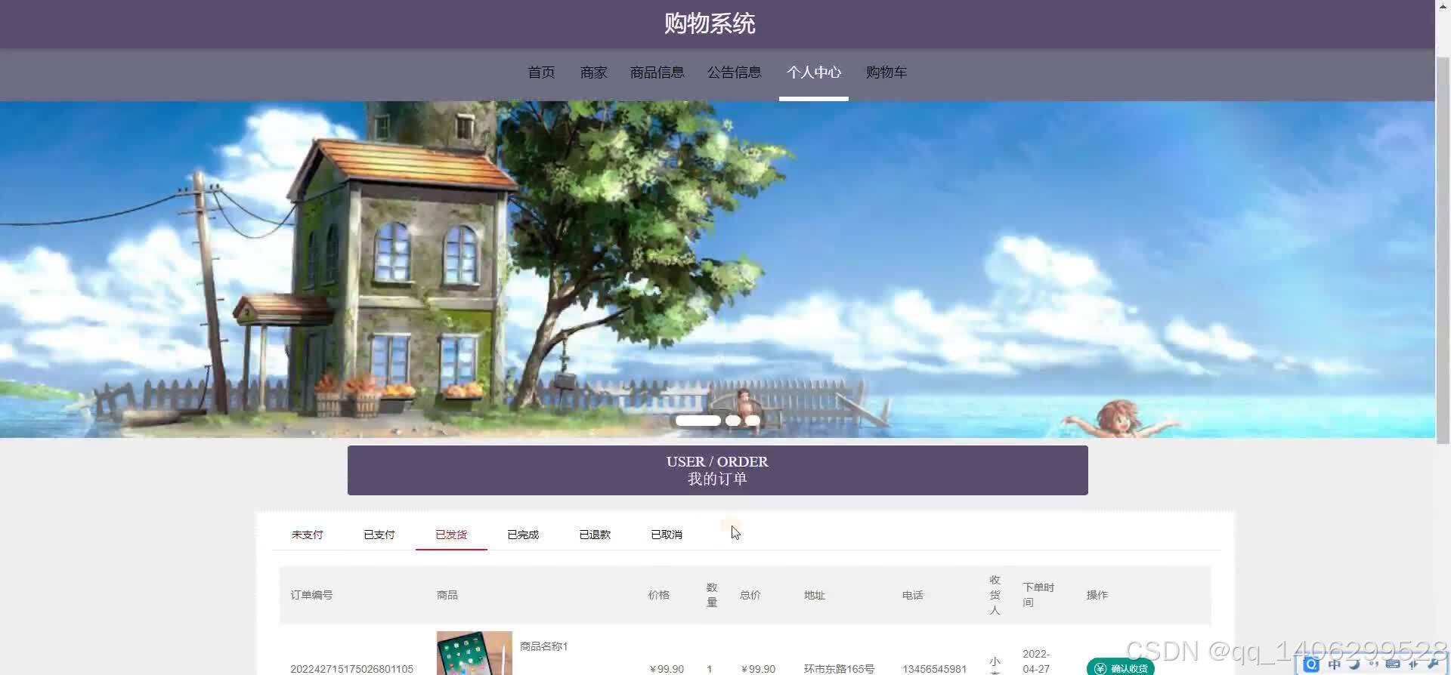
Task: Select the 已发货 orders tab
Action: pyautogui.click(x=451, y=535)
